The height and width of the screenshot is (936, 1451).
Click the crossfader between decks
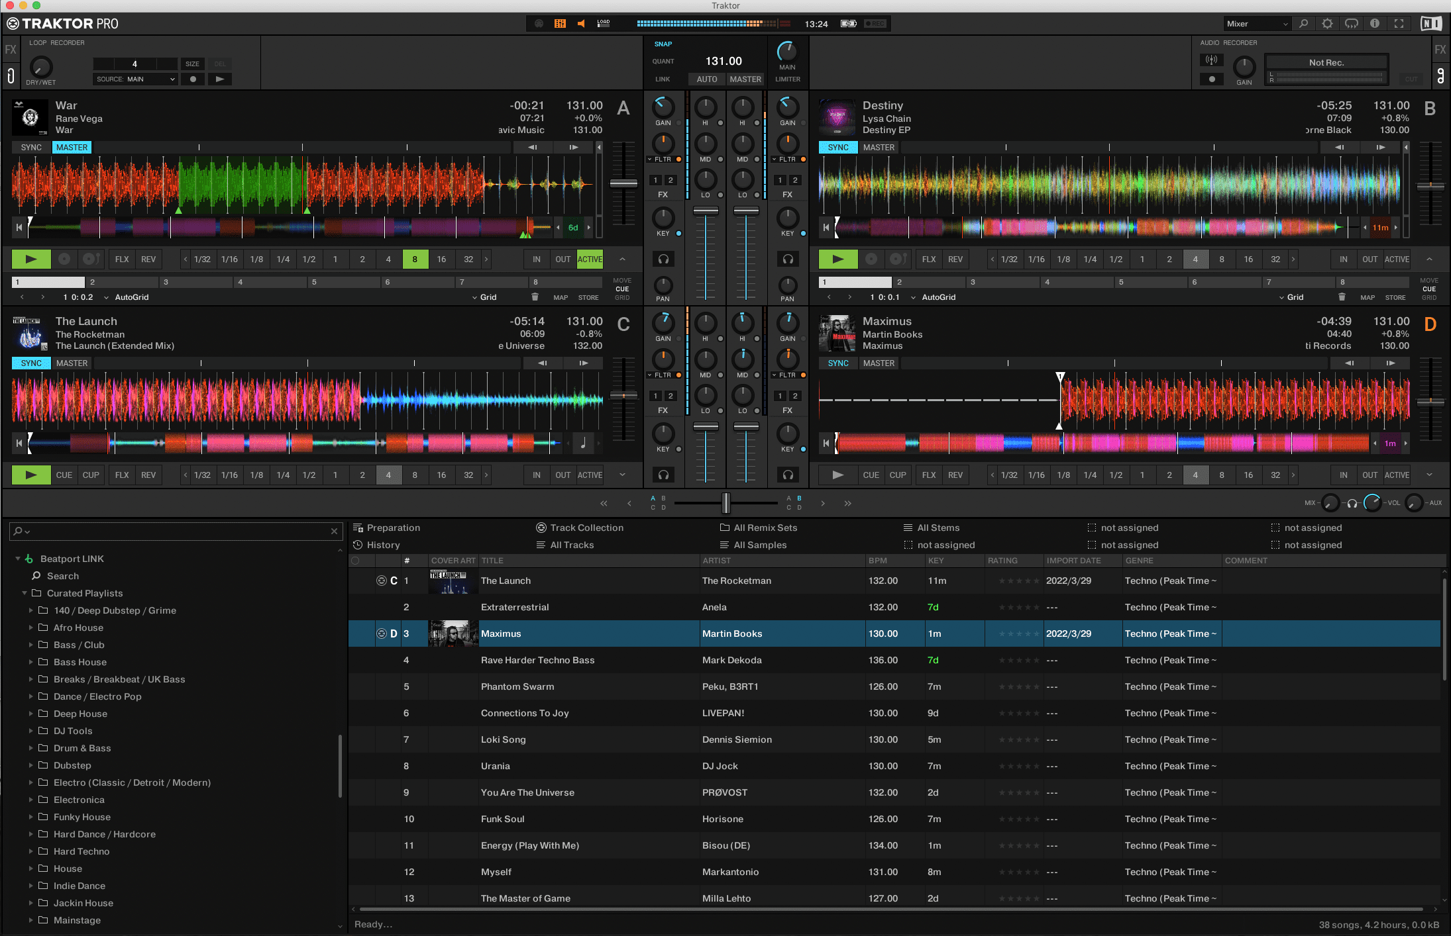point(726,503)
